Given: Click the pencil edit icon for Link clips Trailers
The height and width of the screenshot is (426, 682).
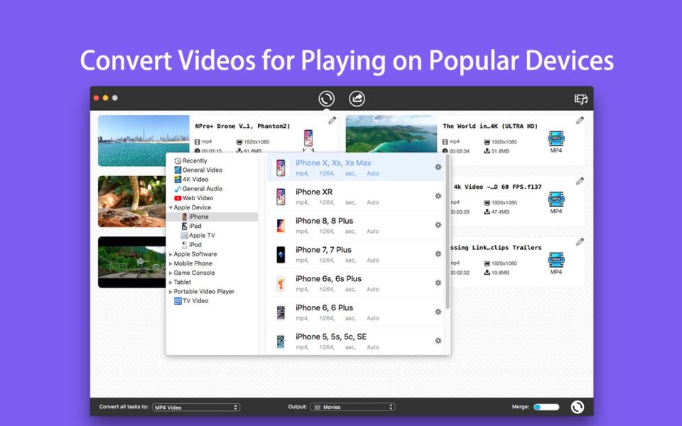Looking at the screenshot, I should [x=580, y=242].
